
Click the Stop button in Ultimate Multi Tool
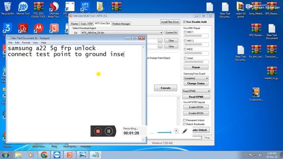(207, 138)
